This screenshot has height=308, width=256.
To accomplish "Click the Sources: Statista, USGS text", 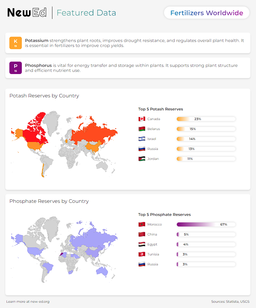I will point(230,301).
